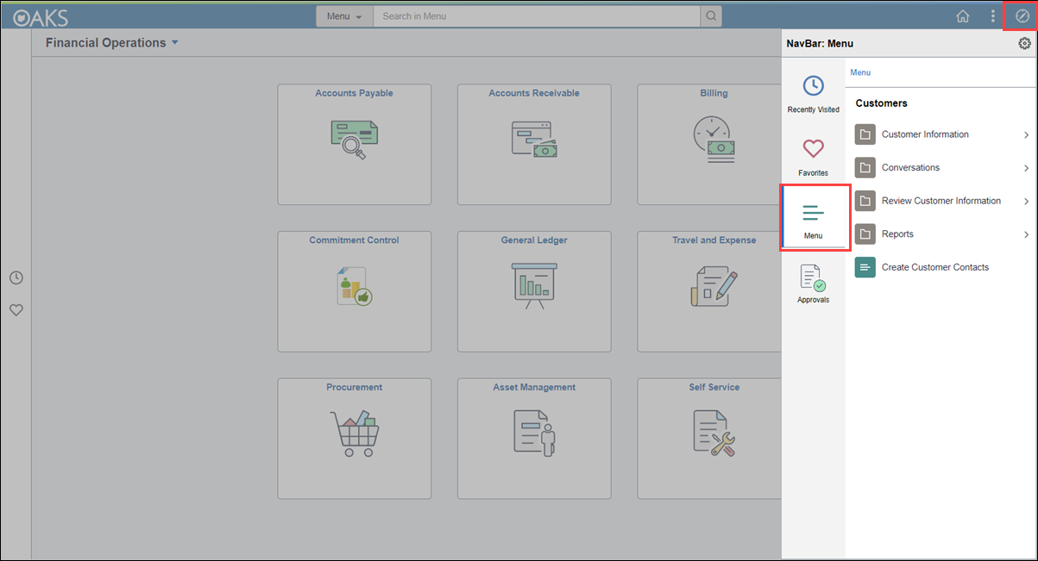
Task: Open the Travel and Expense tile
Action: point(709,291)
